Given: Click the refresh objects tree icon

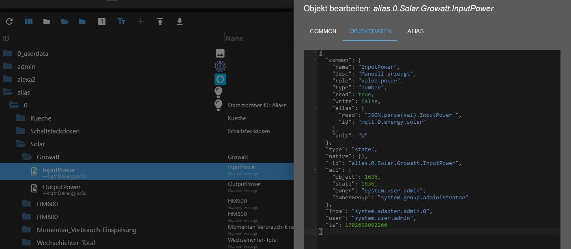Looking at the screenshot, I should (9, 21).
